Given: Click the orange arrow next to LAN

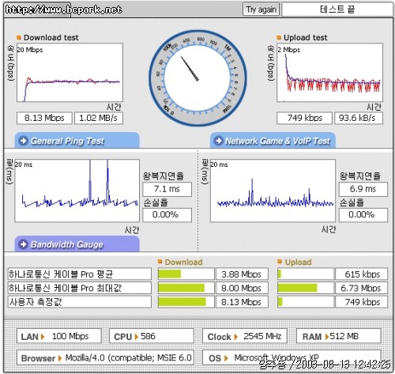Looking at the screenshot, I should (x=43, y=337).
